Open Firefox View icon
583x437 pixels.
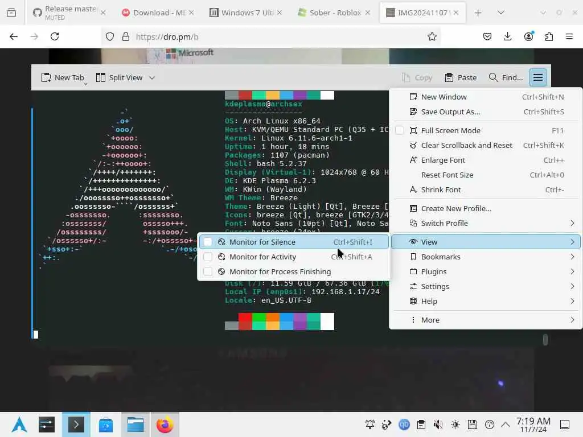coord(11,13)
